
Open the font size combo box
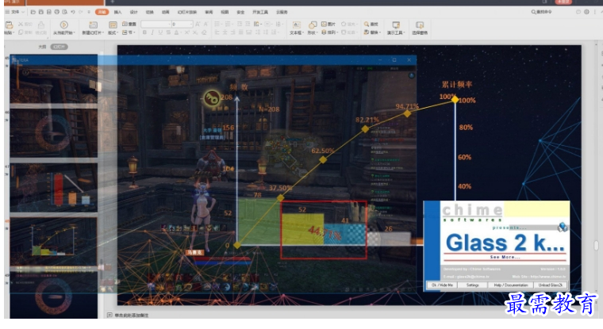coord(182,25)
